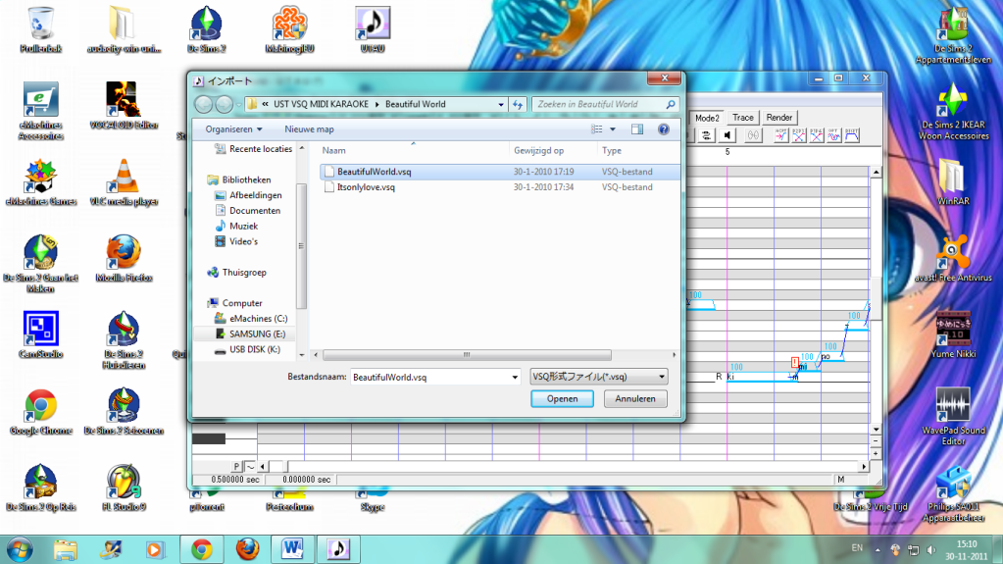Viewport: 1003px width, 564px height.
Task: Toggle the tilde pitch button
Action: click(x=250, y=466)
